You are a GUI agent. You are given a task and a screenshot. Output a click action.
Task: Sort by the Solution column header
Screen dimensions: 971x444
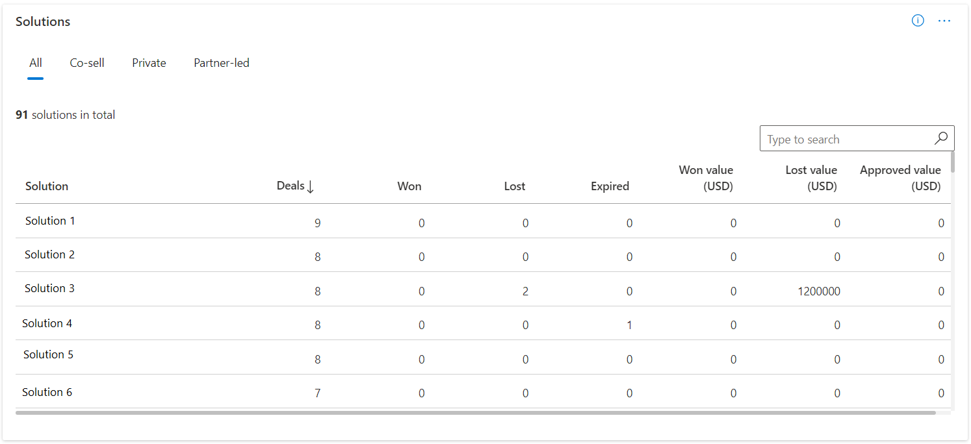click(47, 186)
